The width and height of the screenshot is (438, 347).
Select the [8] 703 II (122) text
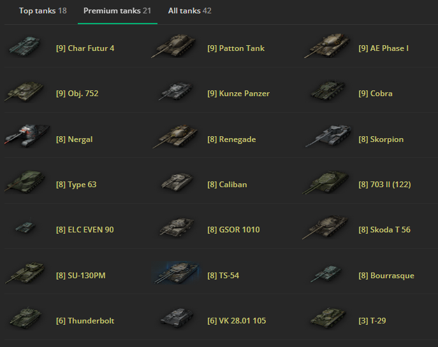384,185
